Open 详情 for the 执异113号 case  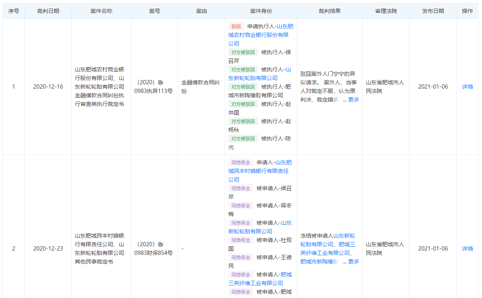[468, 87]
